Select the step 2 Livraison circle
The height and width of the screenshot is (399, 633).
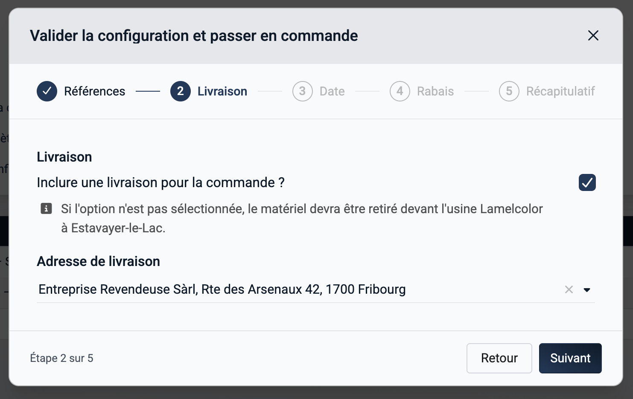(181, 91)
